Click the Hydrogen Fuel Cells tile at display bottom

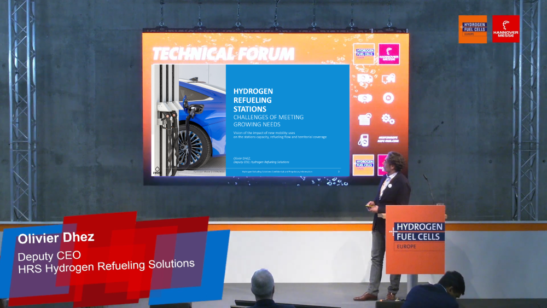point(364,165)
